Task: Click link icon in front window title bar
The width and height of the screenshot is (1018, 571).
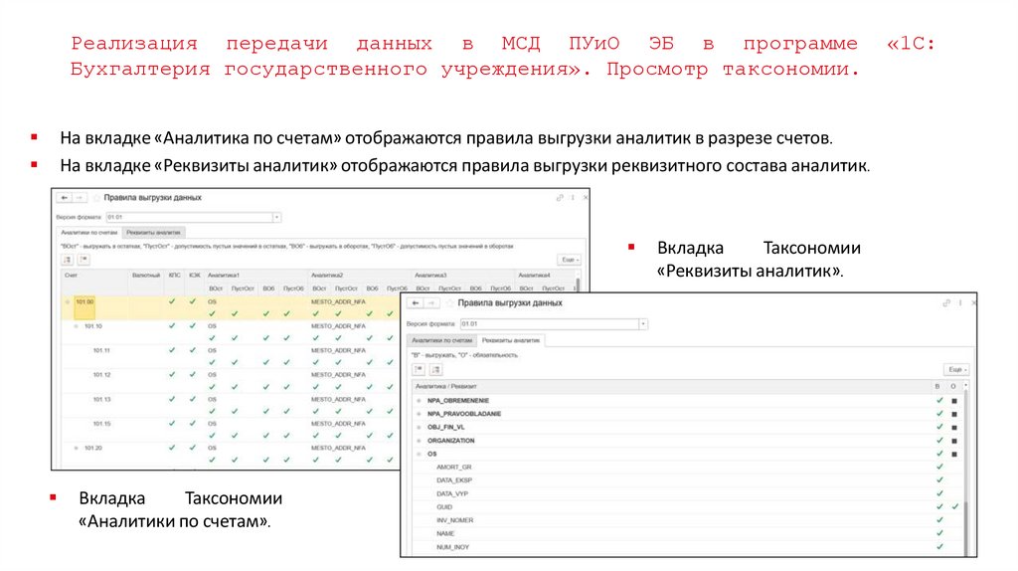Action: [946, 303]
